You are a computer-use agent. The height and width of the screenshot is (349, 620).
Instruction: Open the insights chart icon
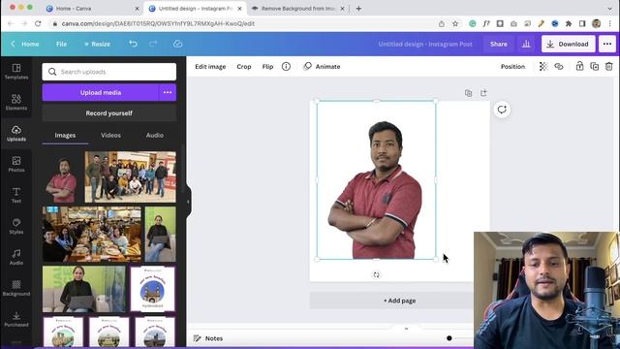tap(526, 44)
